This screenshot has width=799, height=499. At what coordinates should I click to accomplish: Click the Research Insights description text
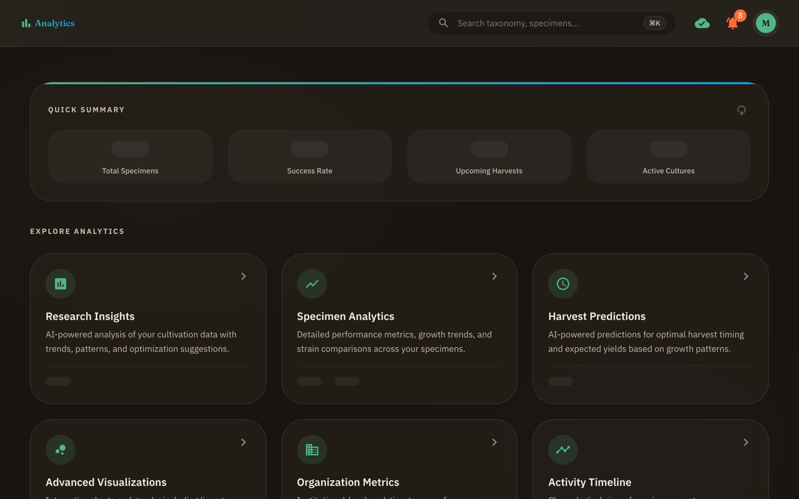click(x=141, y=342)
